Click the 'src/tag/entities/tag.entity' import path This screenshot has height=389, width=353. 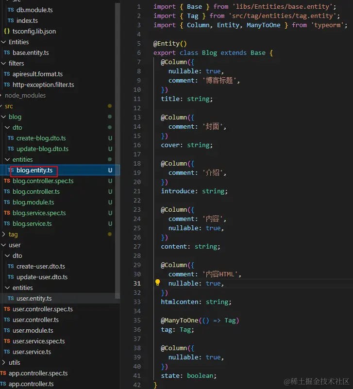pyautogui.click(x=283, y=16)
